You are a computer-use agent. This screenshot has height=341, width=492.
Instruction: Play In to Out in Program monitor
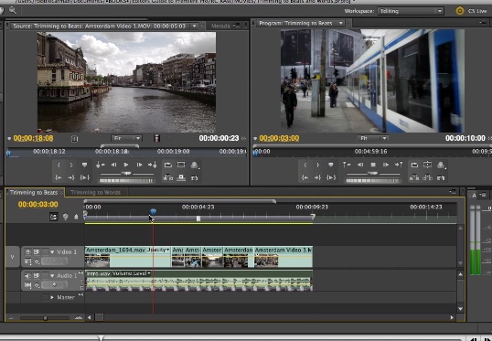(331, 177)
